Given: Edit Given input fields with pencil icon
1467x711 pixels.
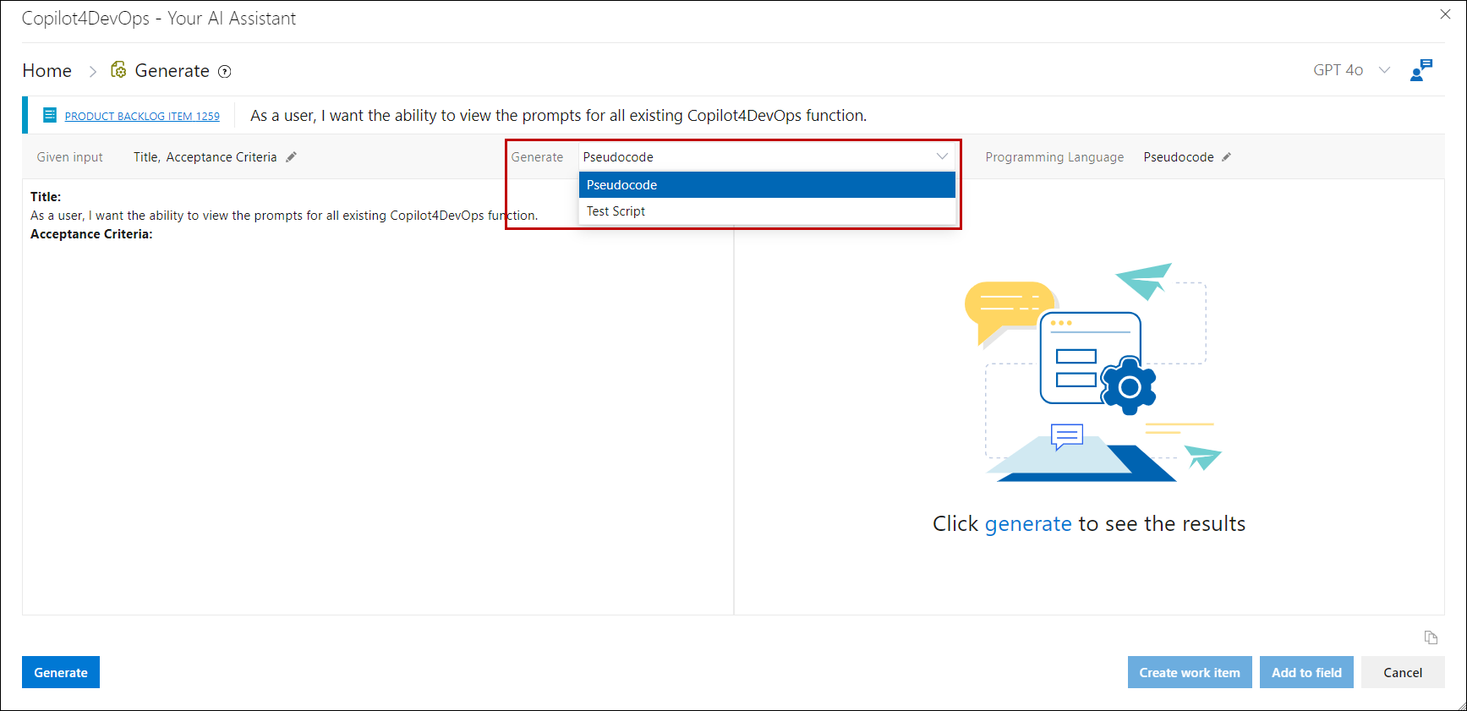Looking at the screenshot, I should tap(291, 157).
